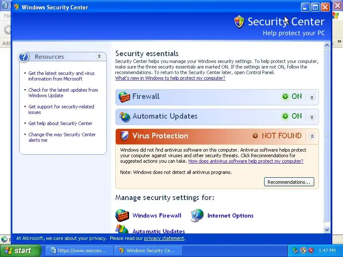This screenshot has width=343, height=257.
Task: Click the scroll down arrow
Action: point(327,230)
